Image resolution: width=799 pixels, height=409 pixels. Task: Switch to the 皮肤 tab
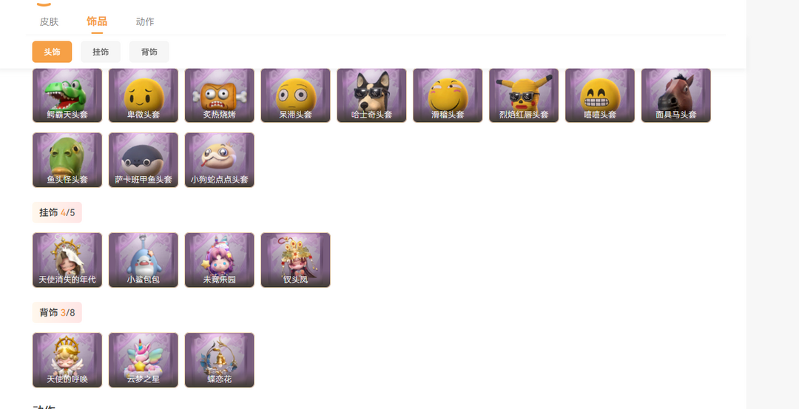[49, 22]
